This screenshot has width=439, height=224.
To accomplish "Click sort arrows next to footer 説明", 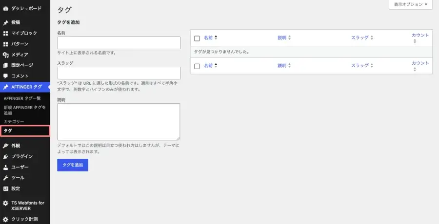I will click(289, 65).
